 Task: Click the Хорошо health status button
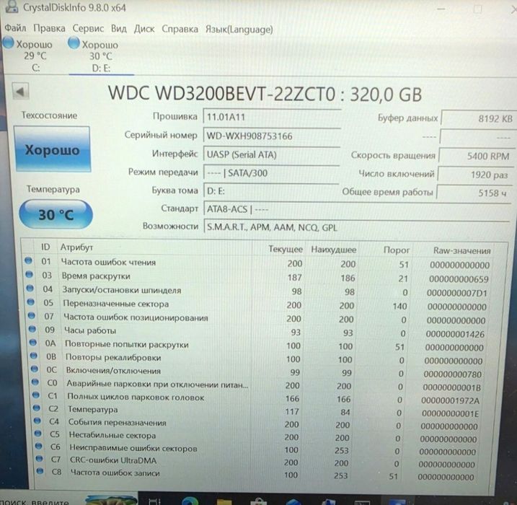click(x=52, y=149)
